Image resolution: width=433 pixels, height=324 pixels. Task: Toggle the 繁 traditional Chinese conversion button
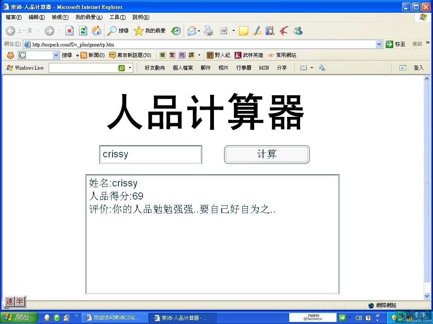(172, 55)
